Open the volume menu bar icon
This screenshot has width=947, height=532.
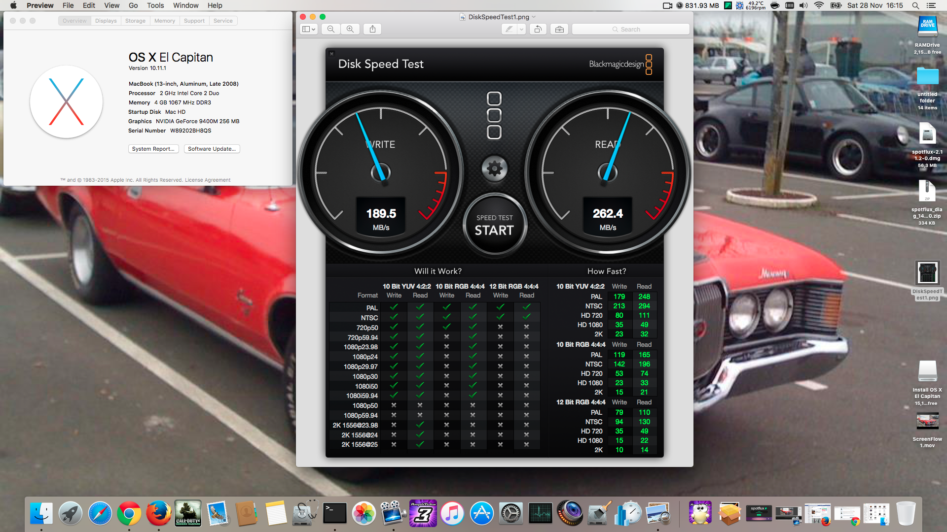803,5
